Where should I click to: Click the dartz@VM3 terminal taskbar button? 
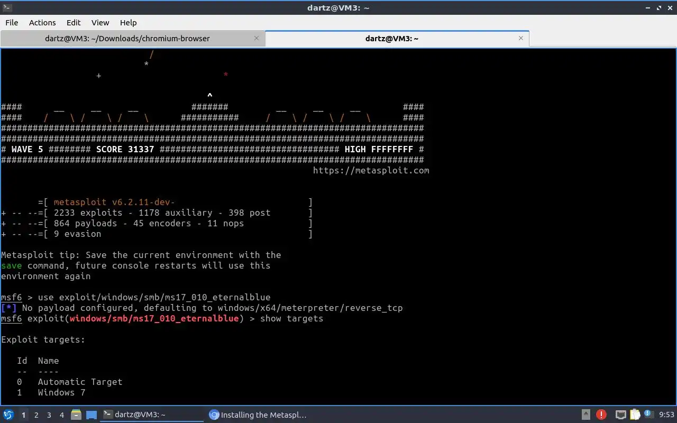pyautogui.click(x=152, y=415)
